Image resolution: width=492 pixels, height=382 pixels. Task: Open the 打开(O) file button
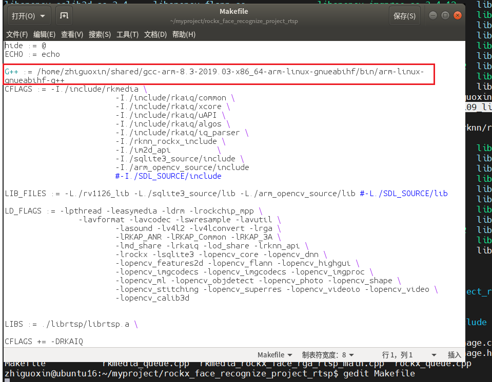click(28, 16)
